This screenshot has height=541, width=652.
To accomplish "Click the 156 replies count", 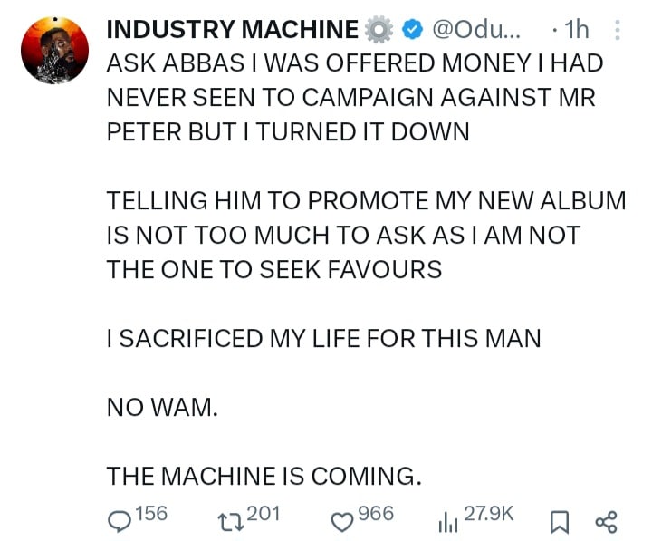I will pos(152,514).
